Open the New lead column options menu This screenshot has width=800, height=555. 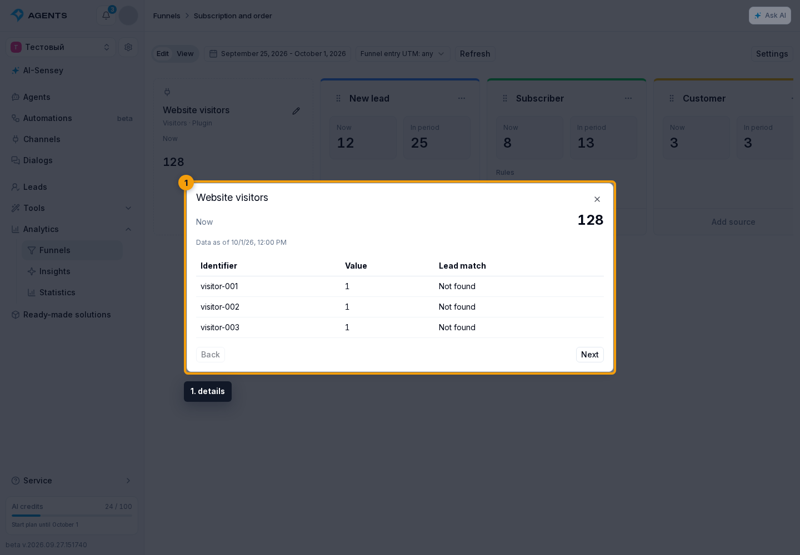pyautogui.click(x=462, y=98)
